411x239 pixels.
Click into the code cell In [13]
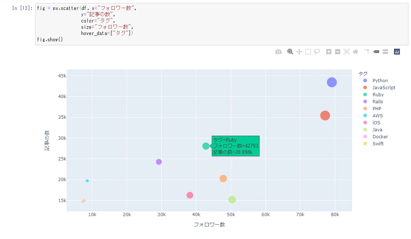point(221,24)
